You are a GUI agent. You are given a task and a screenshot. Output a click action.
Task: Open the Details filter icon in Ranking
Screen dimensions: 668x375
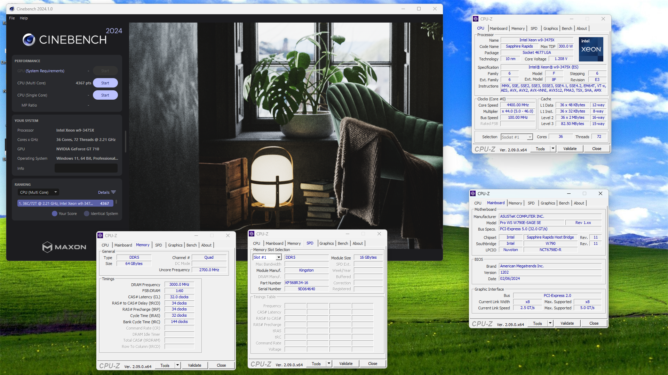[x=113, y=192]
